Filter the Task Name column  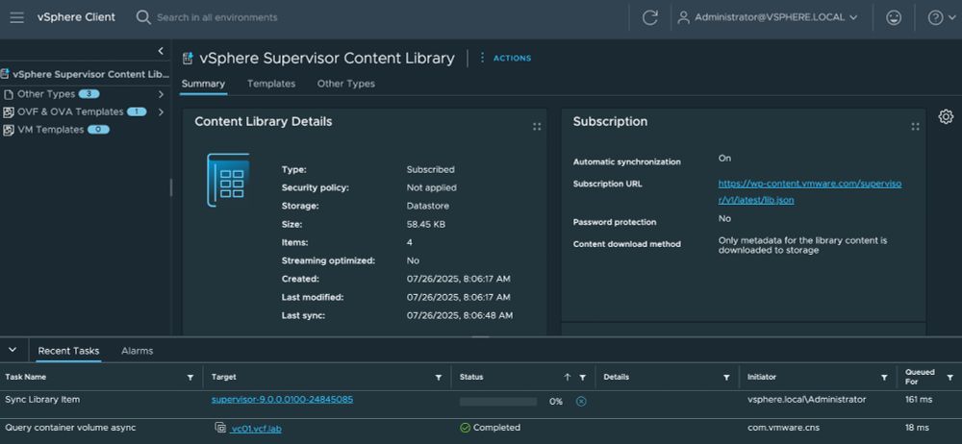click(x=190, y=377)
